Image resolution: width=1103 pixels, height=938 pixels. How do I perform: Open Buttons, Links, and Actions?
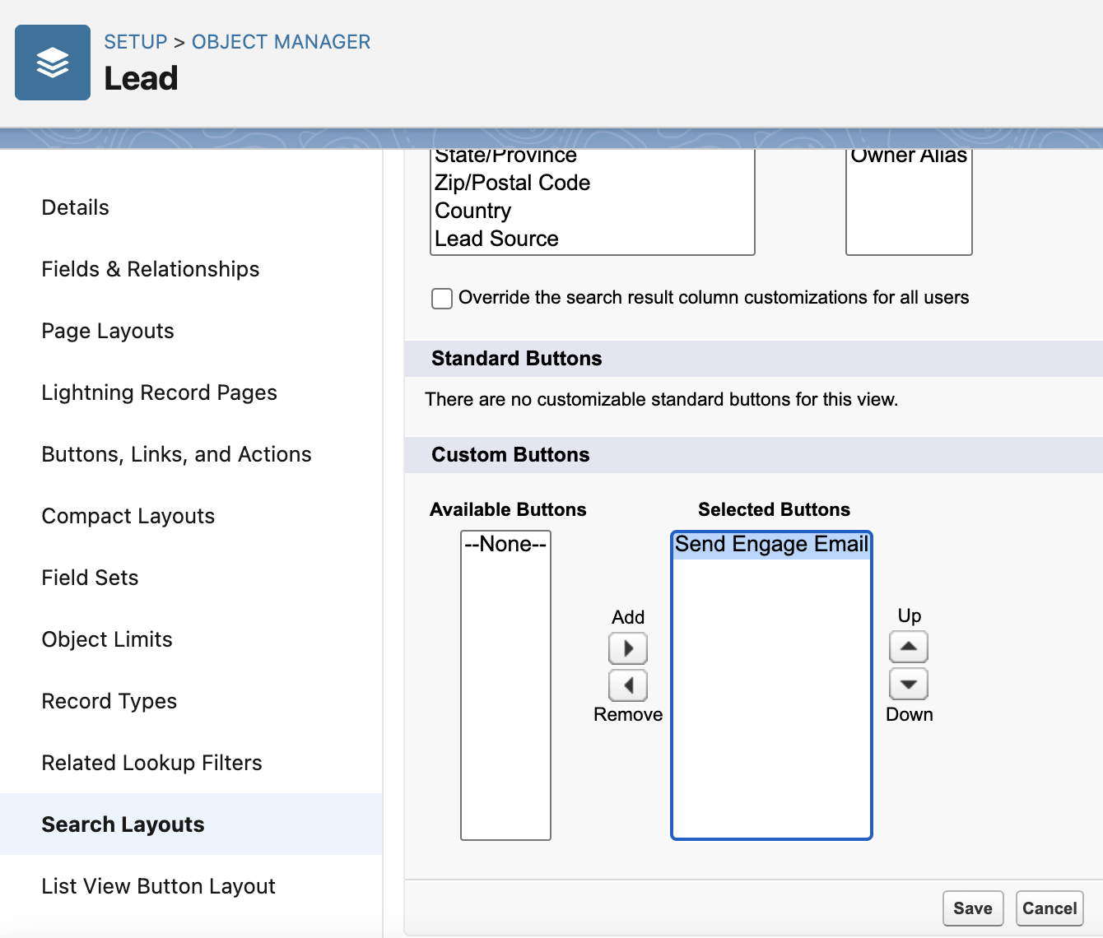point(177,454)
